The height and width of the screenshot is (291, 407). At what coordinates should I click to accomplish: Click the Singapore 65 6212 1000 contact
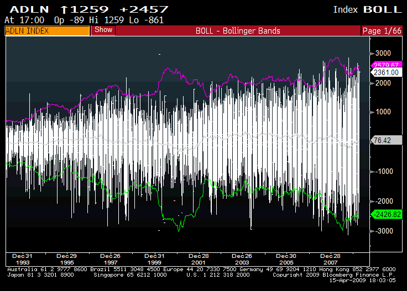(130, 275)
